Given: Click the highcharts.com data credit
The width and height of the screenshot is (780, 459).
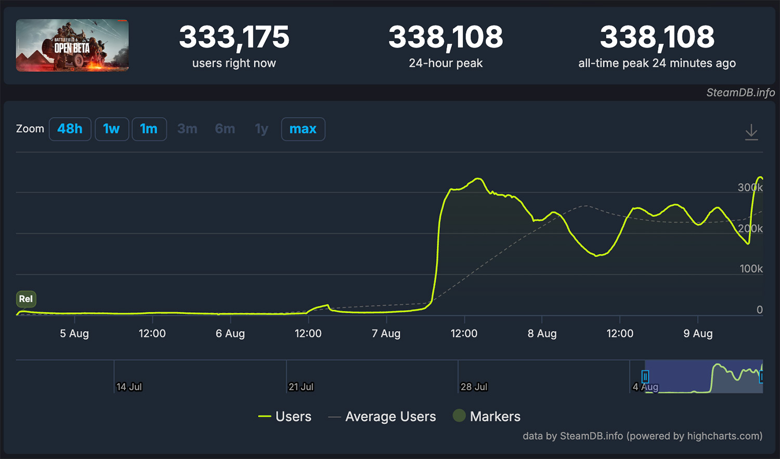Looking at the screenshot, I should click(x=643, y=436).
